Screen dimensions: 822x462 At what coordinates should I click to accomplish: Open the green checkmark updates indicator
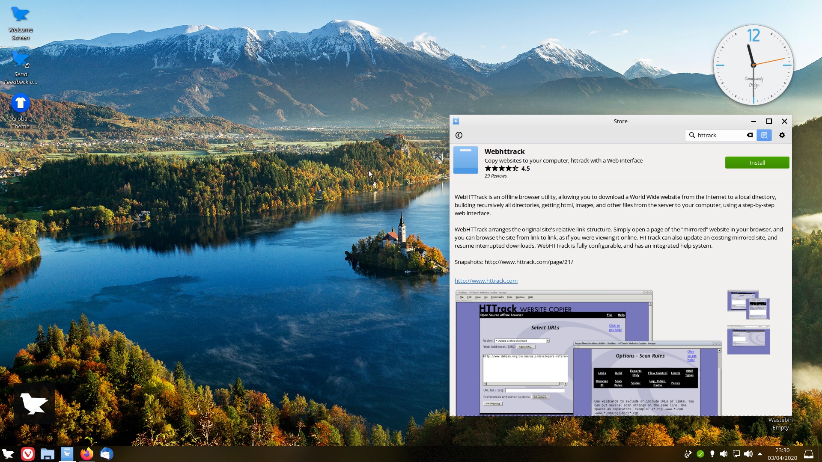(700, 454)
